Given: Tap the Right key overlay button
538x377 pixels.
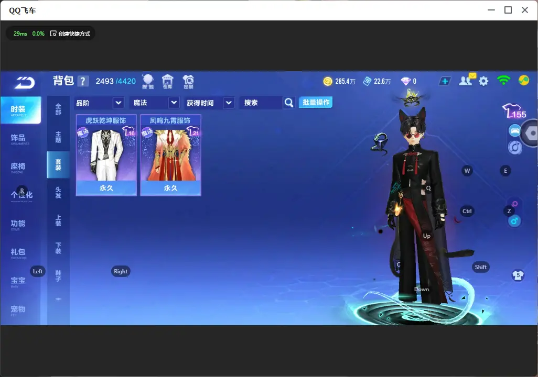Looking at the screenshot, I should pos(121,271).
